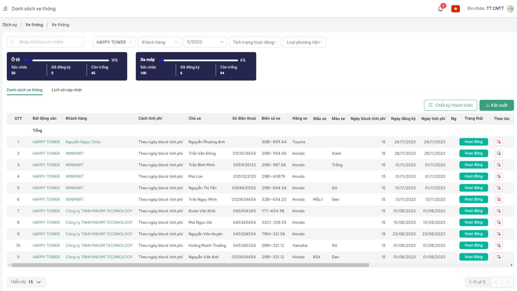Click action icon for Nguyễn Văn Huyên row
Viewport: 517px width, 291px height.
[x=499, y=234]
